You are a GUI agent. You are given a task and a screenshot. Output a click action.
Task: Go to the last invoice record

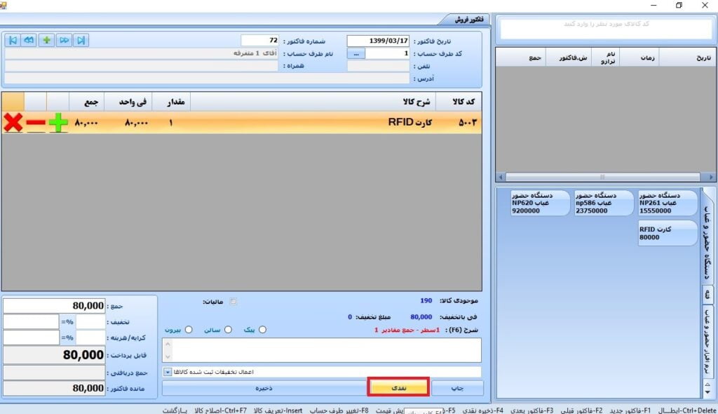coord(81,40)
